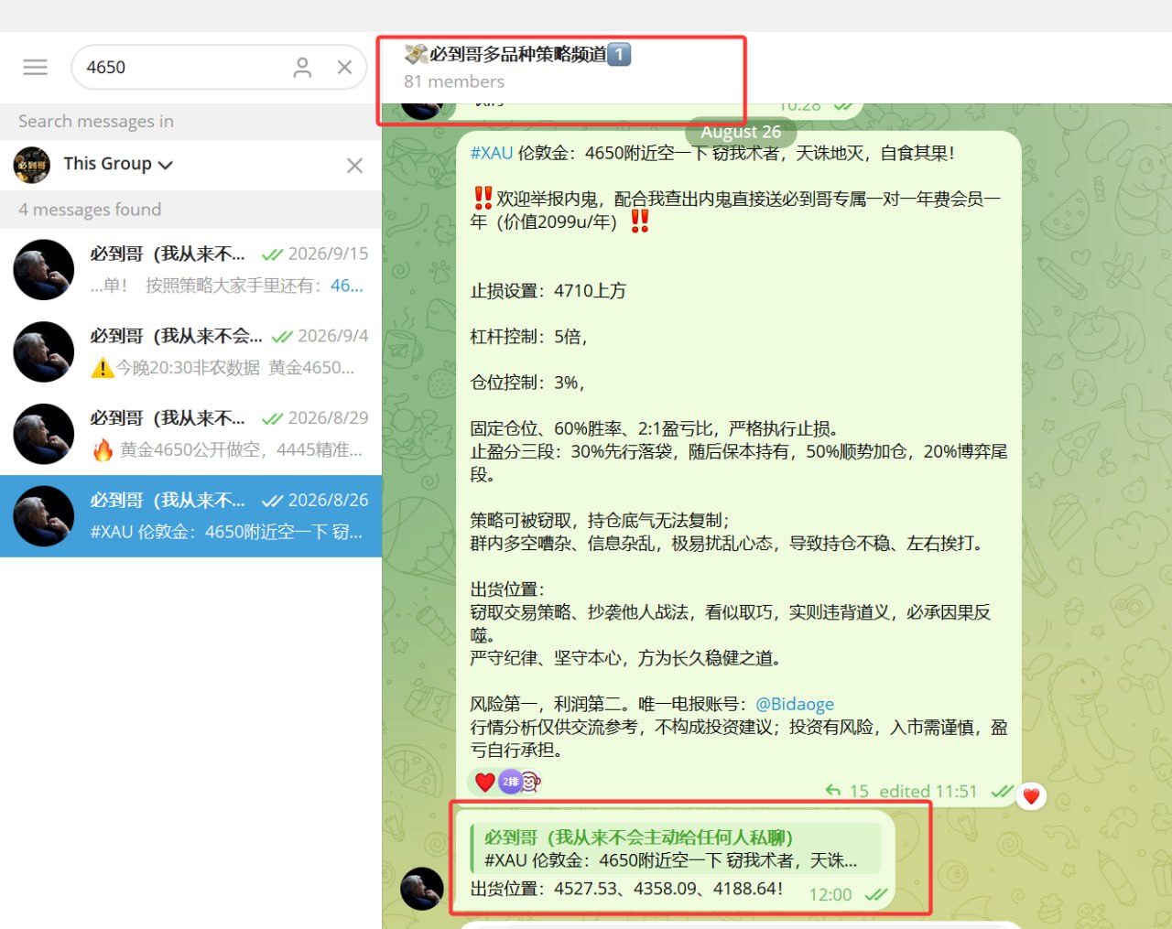Image resolution: width=1172 pixels, height=929 pixels.
Task: Click the '仓位控制：3%' line
Action: 527,383
